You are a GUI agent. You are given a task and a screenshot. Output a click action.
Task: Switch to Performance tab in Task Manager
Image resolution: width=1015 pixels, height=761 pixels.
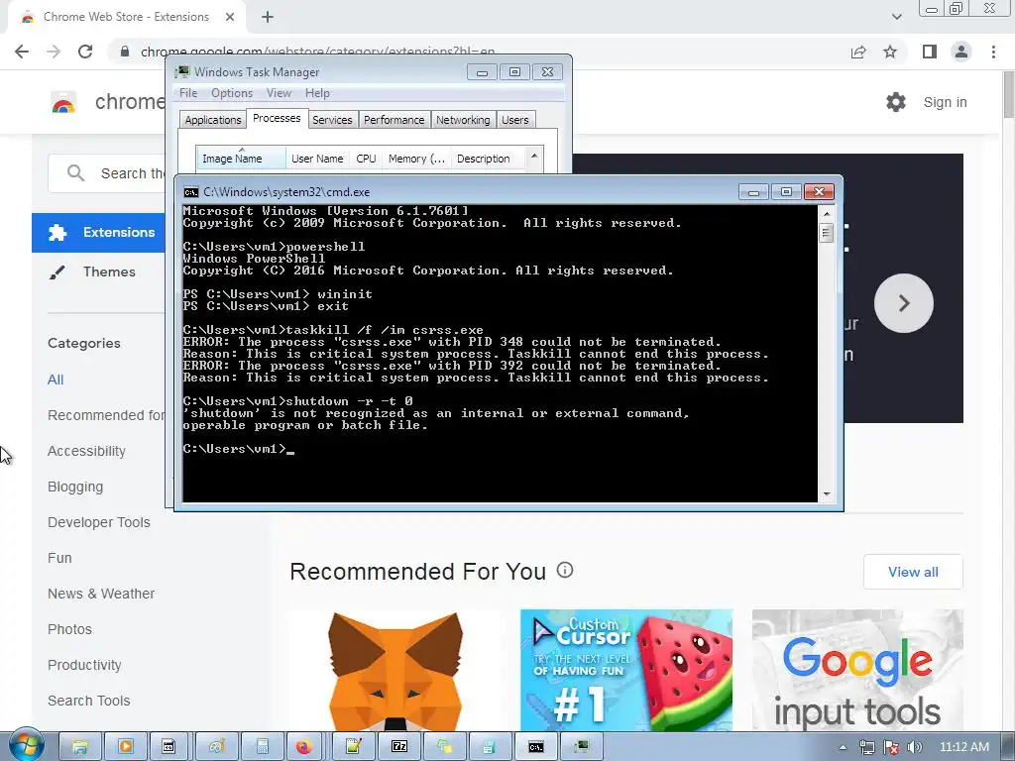click(394, 120)
